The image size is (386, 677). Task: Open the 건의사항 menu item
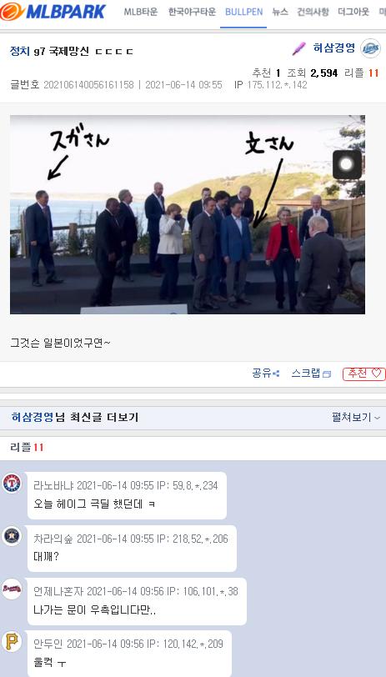click(x=313, y=12)
